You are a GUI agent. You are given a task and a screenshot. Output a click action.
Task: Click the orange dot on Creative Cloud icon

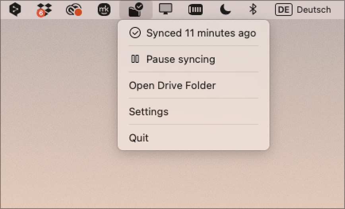[78, 12]
